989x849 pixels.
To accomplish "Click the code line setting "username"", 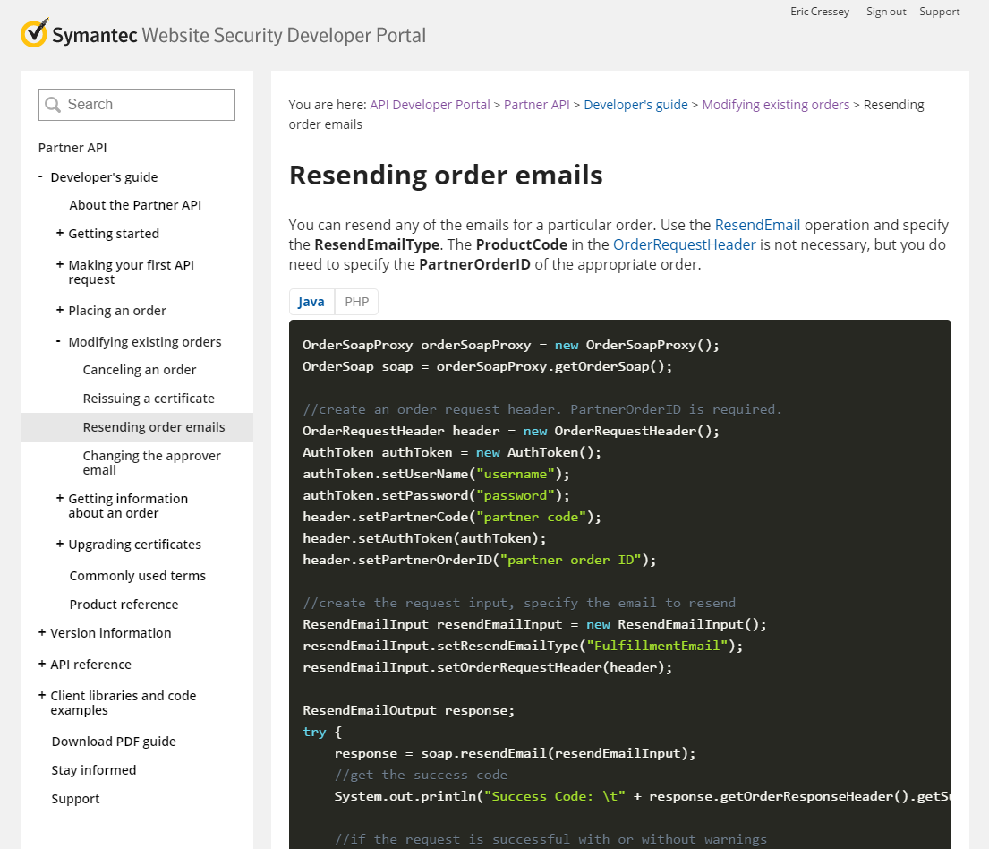I will point(436,474).
